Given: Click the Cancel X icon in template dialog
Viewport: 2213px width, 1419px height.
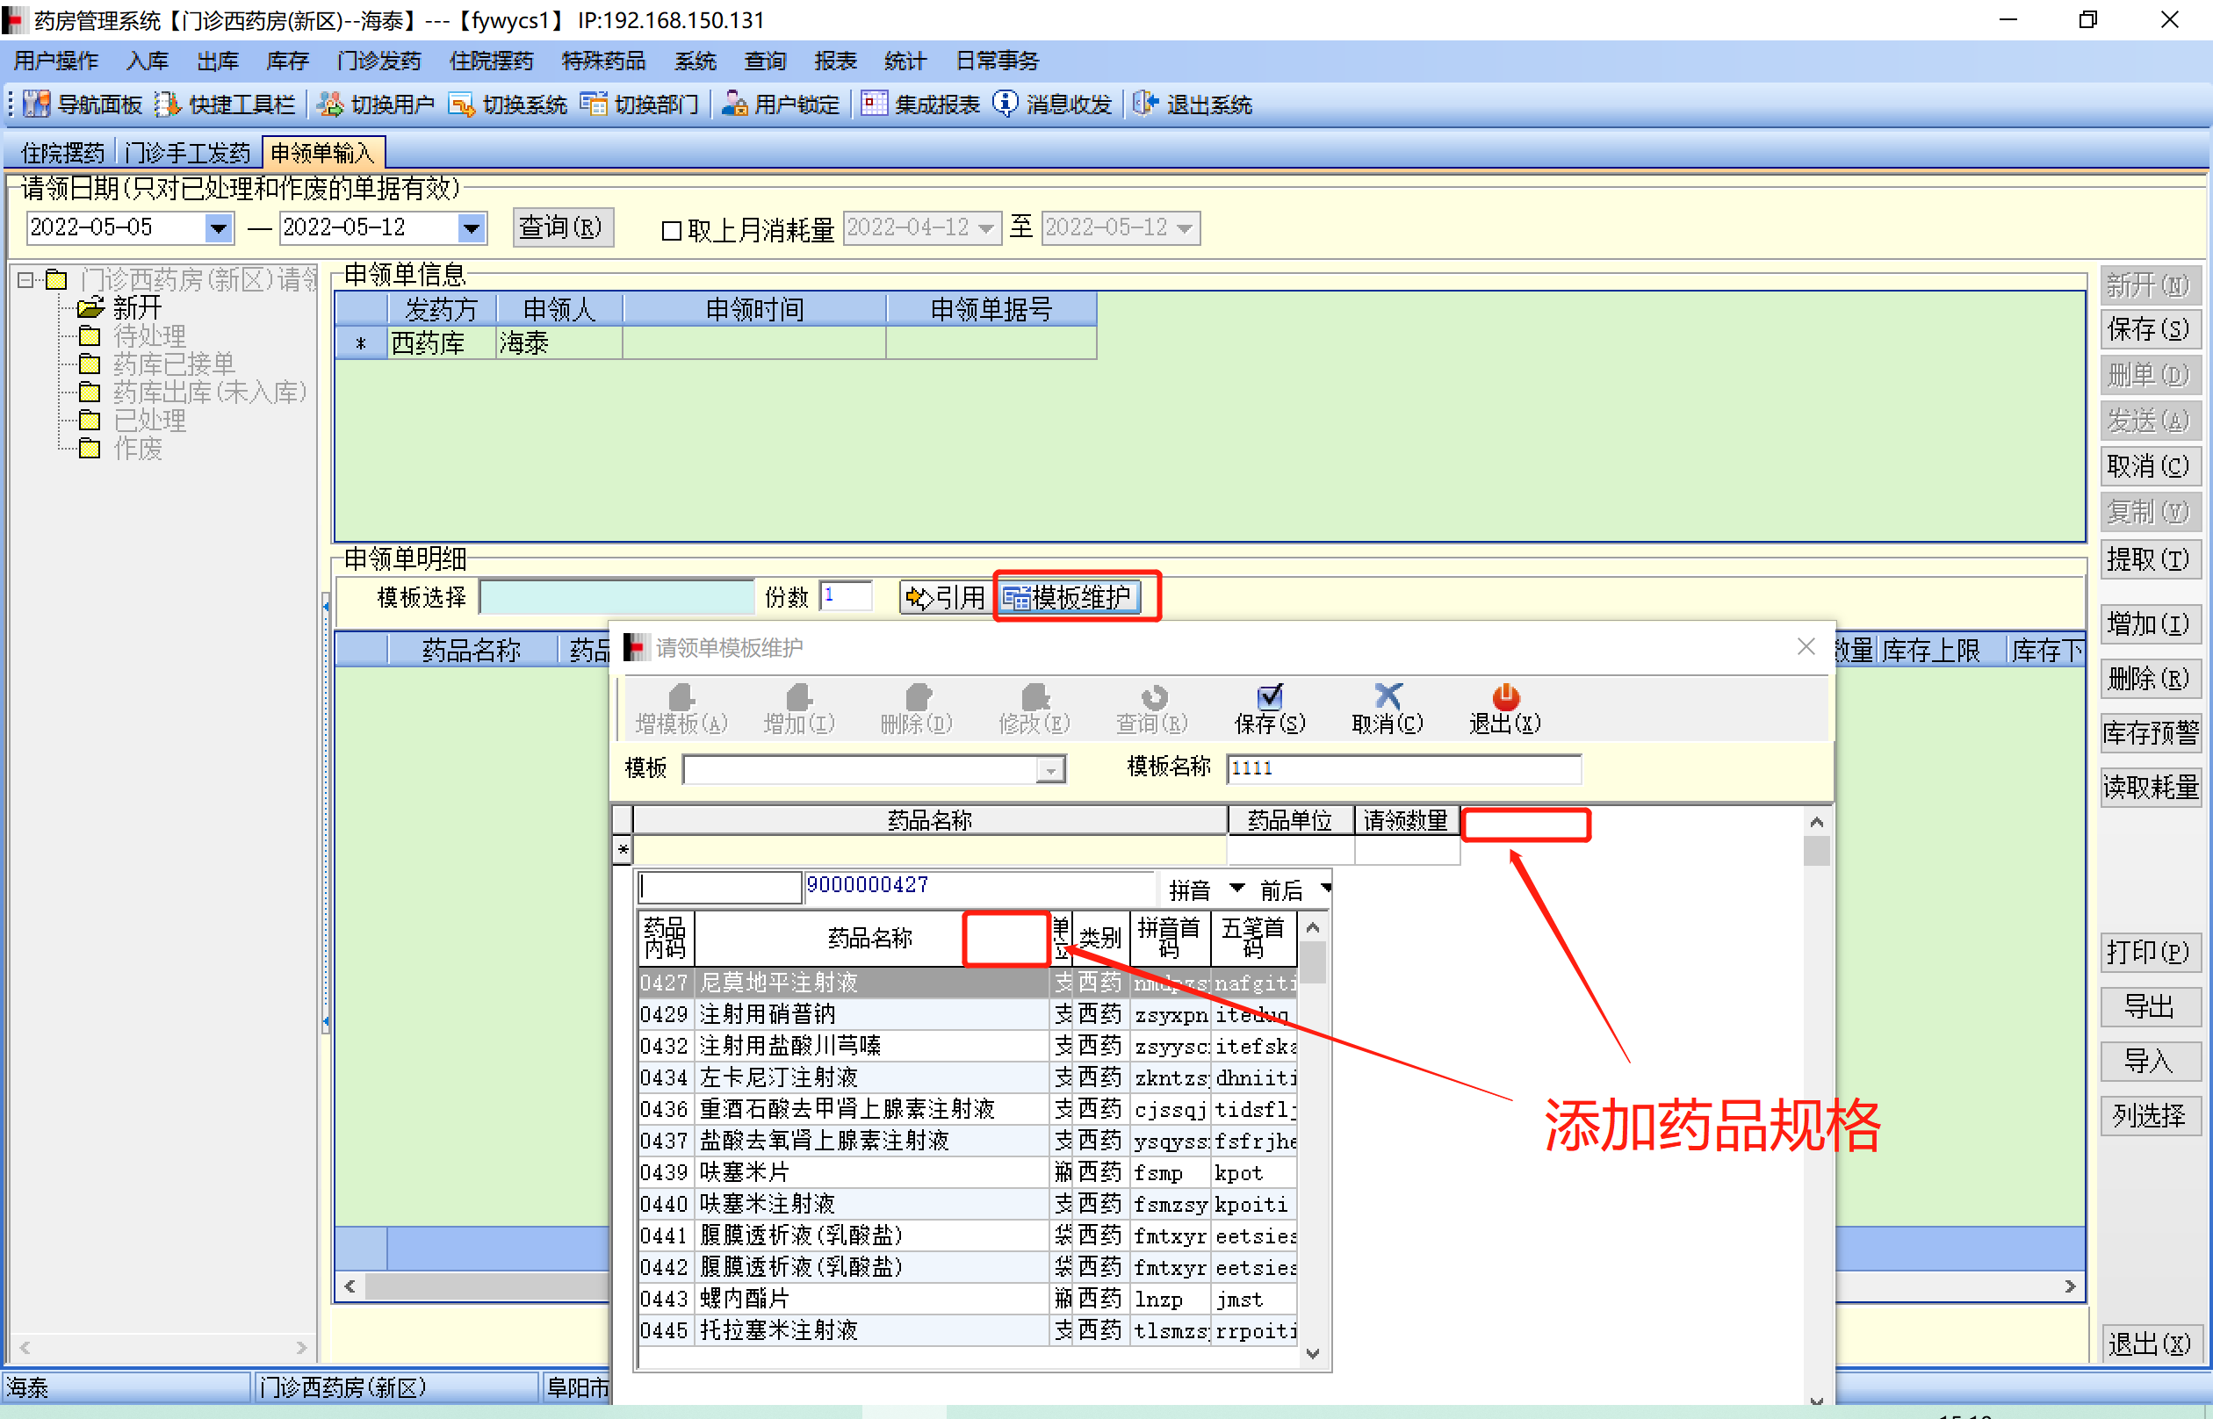Looking at the screenshot, I should pos(1387,695).
